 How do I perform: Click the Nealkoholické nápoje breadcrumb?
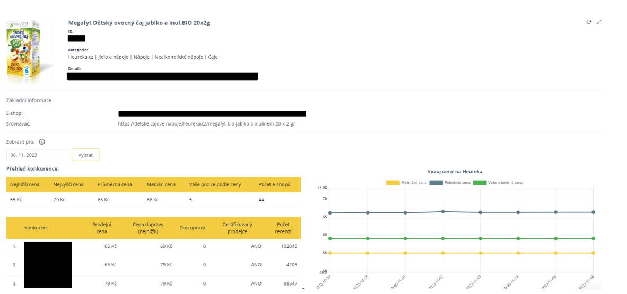coord(179,57)
